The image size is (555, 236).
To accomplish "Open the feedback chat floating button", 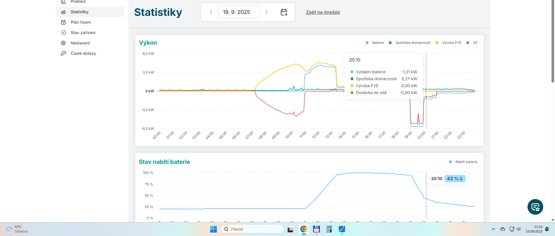I will click(535, 207).
